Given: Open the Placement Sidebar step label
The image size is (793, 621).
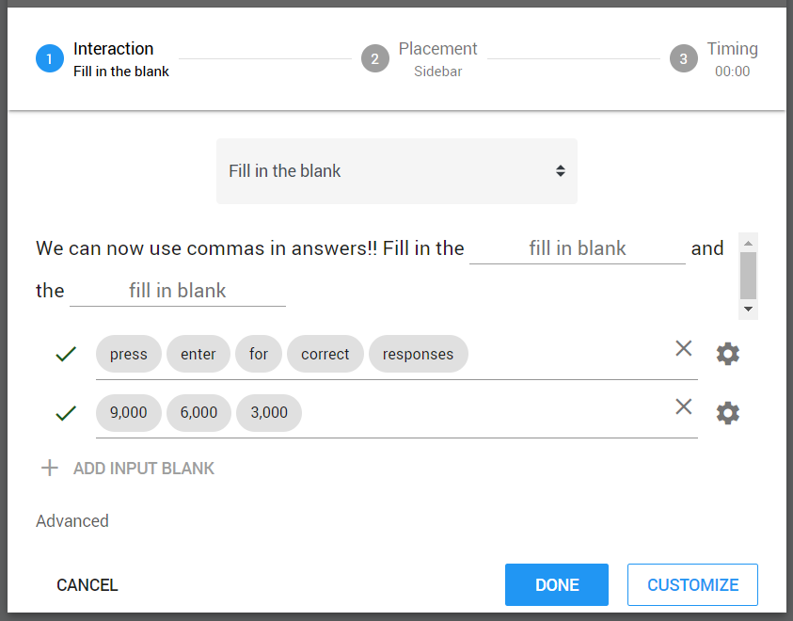Looking at the screenshot, I should (x=437, y=59).
